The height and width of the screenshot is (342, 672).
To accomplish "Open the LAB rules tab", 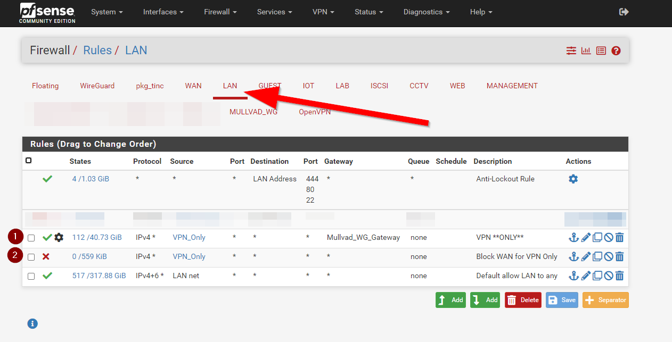I will 342,86.
